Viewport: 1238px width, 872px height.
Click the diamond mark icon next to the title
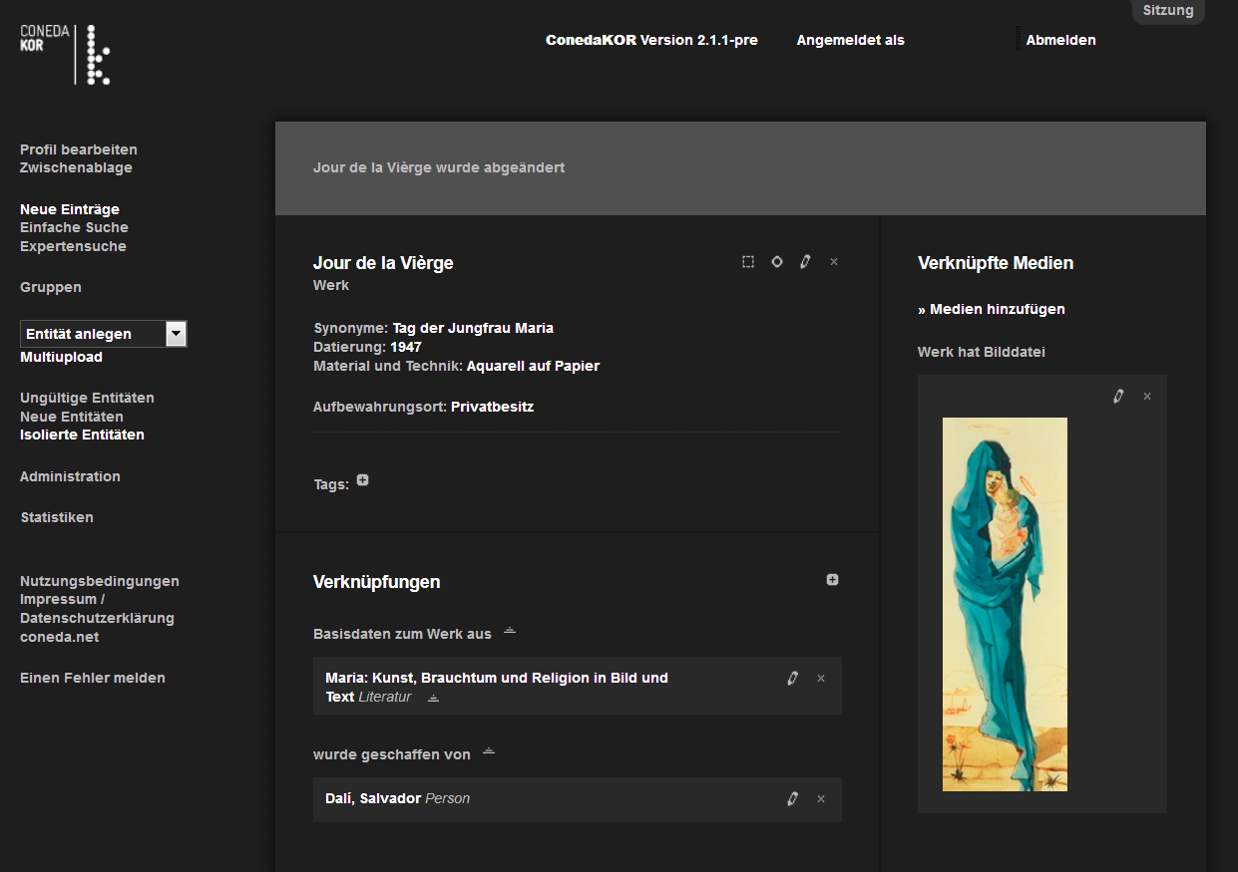click(777, 262)
